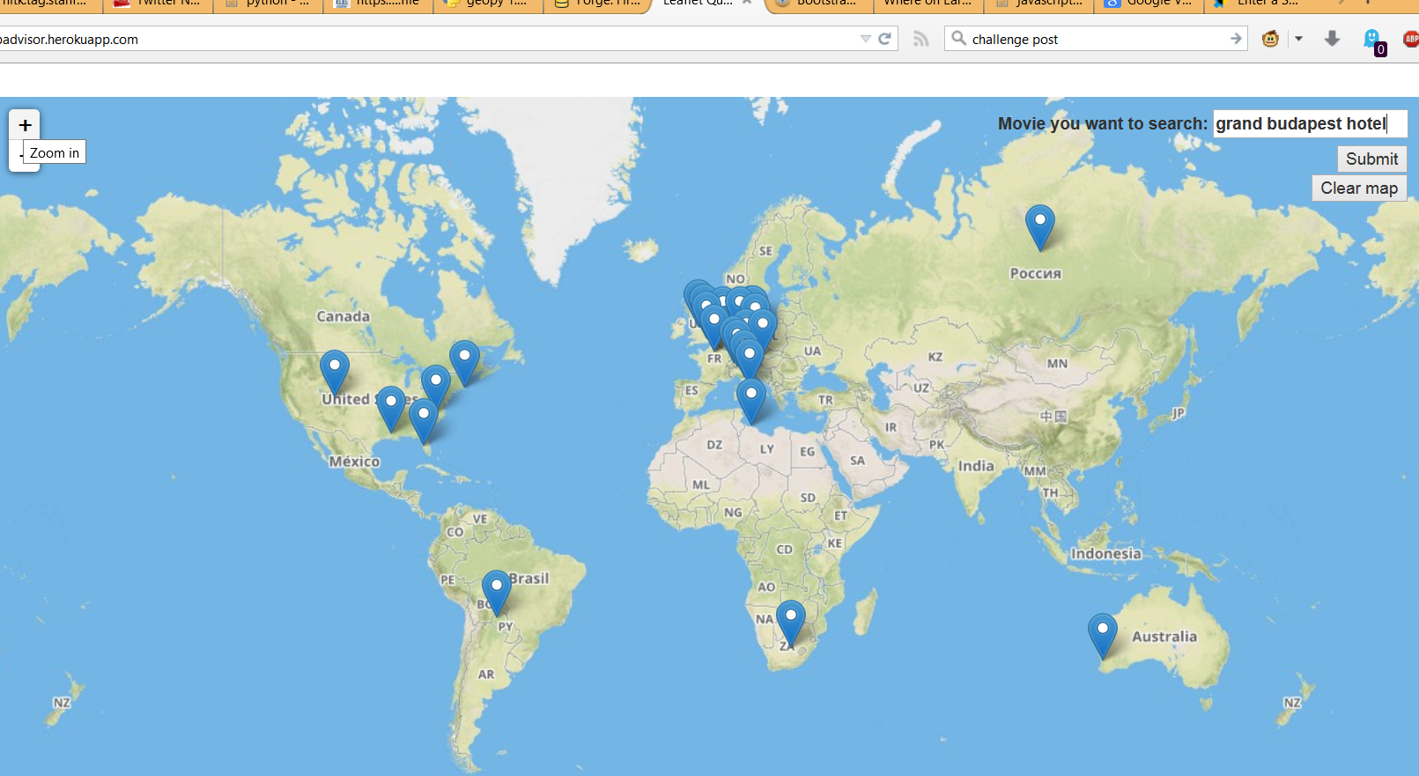The image size is (1419, 776).
Task: Click the browser reload icon
Action: click(x=884, y=39)
